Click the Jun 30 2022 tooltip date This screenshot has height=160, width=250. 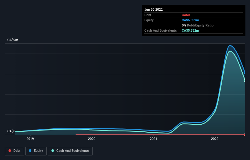point(153,9)
